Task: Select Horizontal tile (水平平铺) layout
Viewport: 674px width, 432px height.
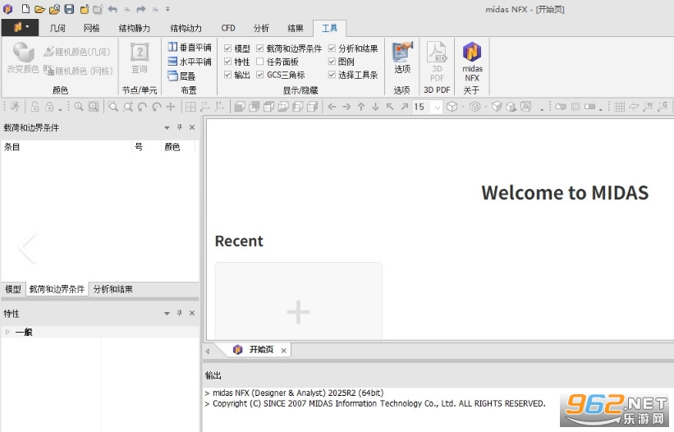Action: pyautogui.click(x=190, y=62)
